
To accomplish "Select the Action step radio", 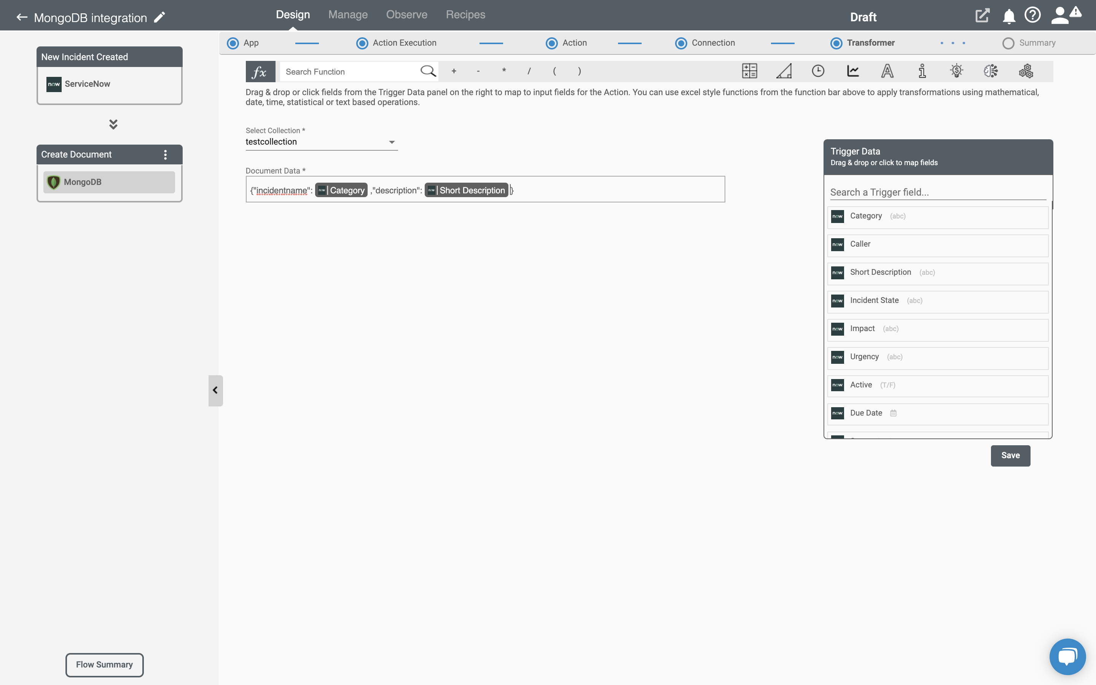I will [x=552, y=43].
